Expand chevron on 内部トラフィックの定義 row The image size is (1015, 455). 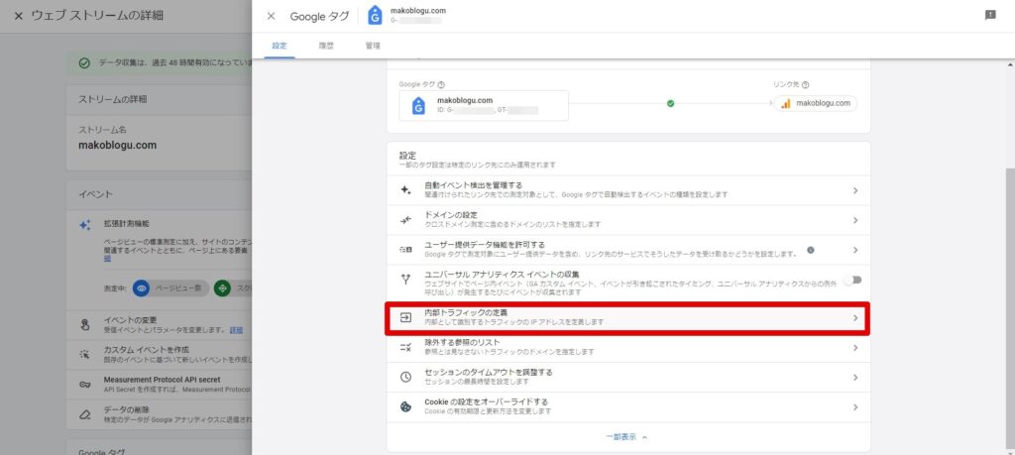855,318
